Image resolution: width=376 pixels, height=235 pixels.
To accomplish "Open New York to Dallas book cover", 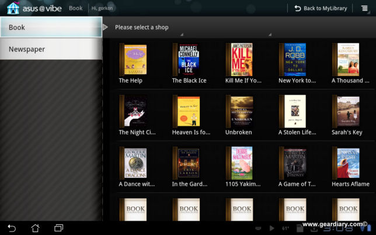I will [293, 60].
